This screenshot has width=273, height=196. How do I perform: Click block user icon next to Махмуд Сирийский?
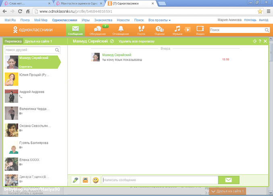(x=112, y=41)
